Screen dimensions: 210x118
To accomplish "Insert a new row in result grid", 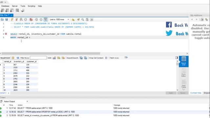I will point(59,58).
